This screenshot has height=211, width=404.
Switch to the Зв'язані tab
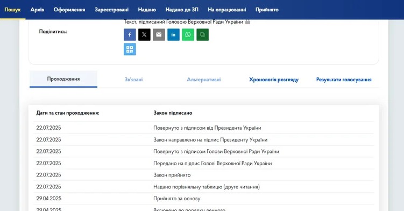tap(133, 80)
